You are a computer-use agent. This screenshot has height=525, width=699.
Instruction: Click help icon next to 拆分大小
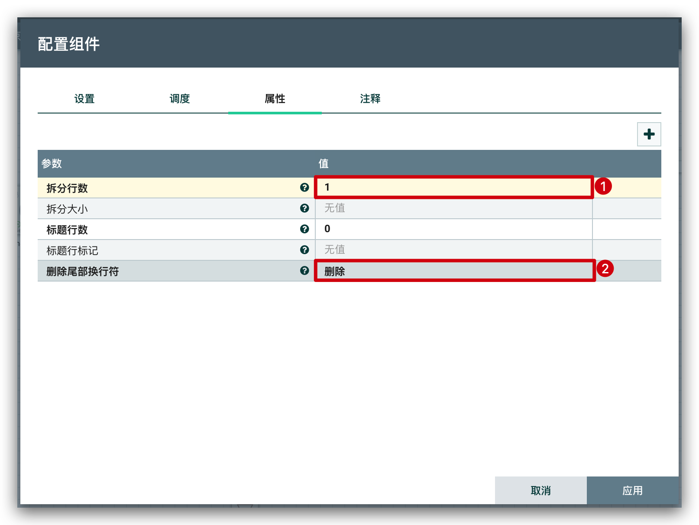click(304, 208)
